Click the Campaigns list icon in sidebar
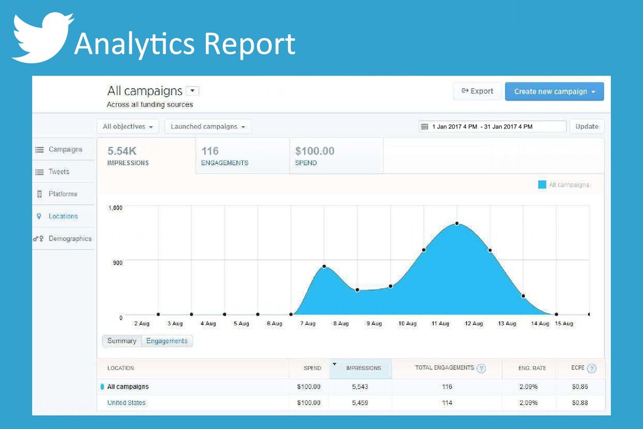This screenshot has width=643, height=429. click(x=40, y=149)
